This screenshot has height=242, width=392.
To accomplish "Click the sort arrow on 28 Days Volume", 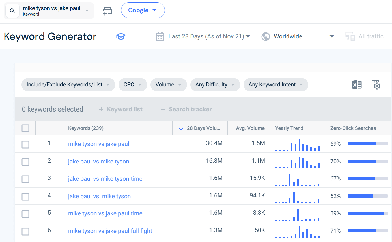I will pyautogui.click(x=181, y=128).
